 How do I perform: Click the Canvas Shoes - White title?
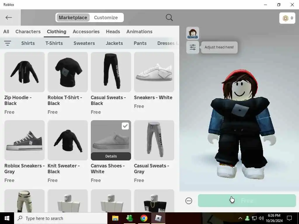coord(108,169)
